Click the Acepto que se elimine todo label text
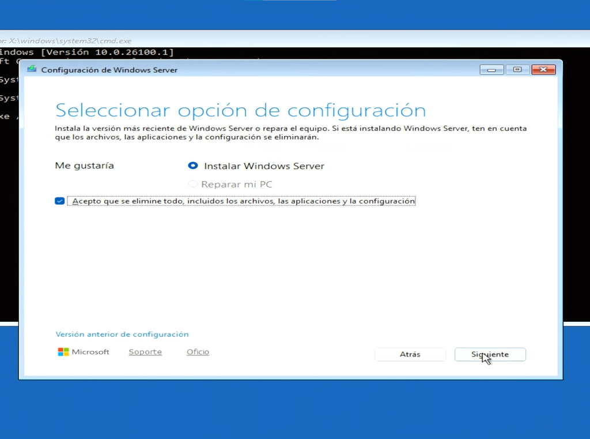Image resolution: width=590 pixels, height=439 pixels. (x=244, y=201)
